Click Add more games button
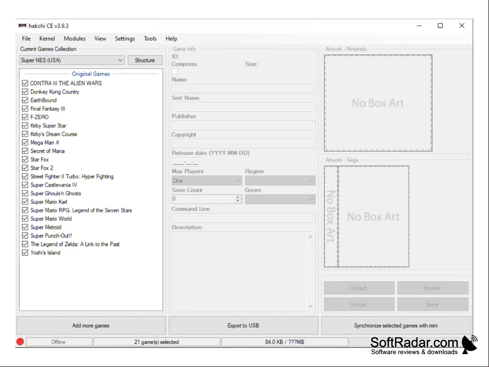Viewport: 489px width, 367px height. click(91, 325)
